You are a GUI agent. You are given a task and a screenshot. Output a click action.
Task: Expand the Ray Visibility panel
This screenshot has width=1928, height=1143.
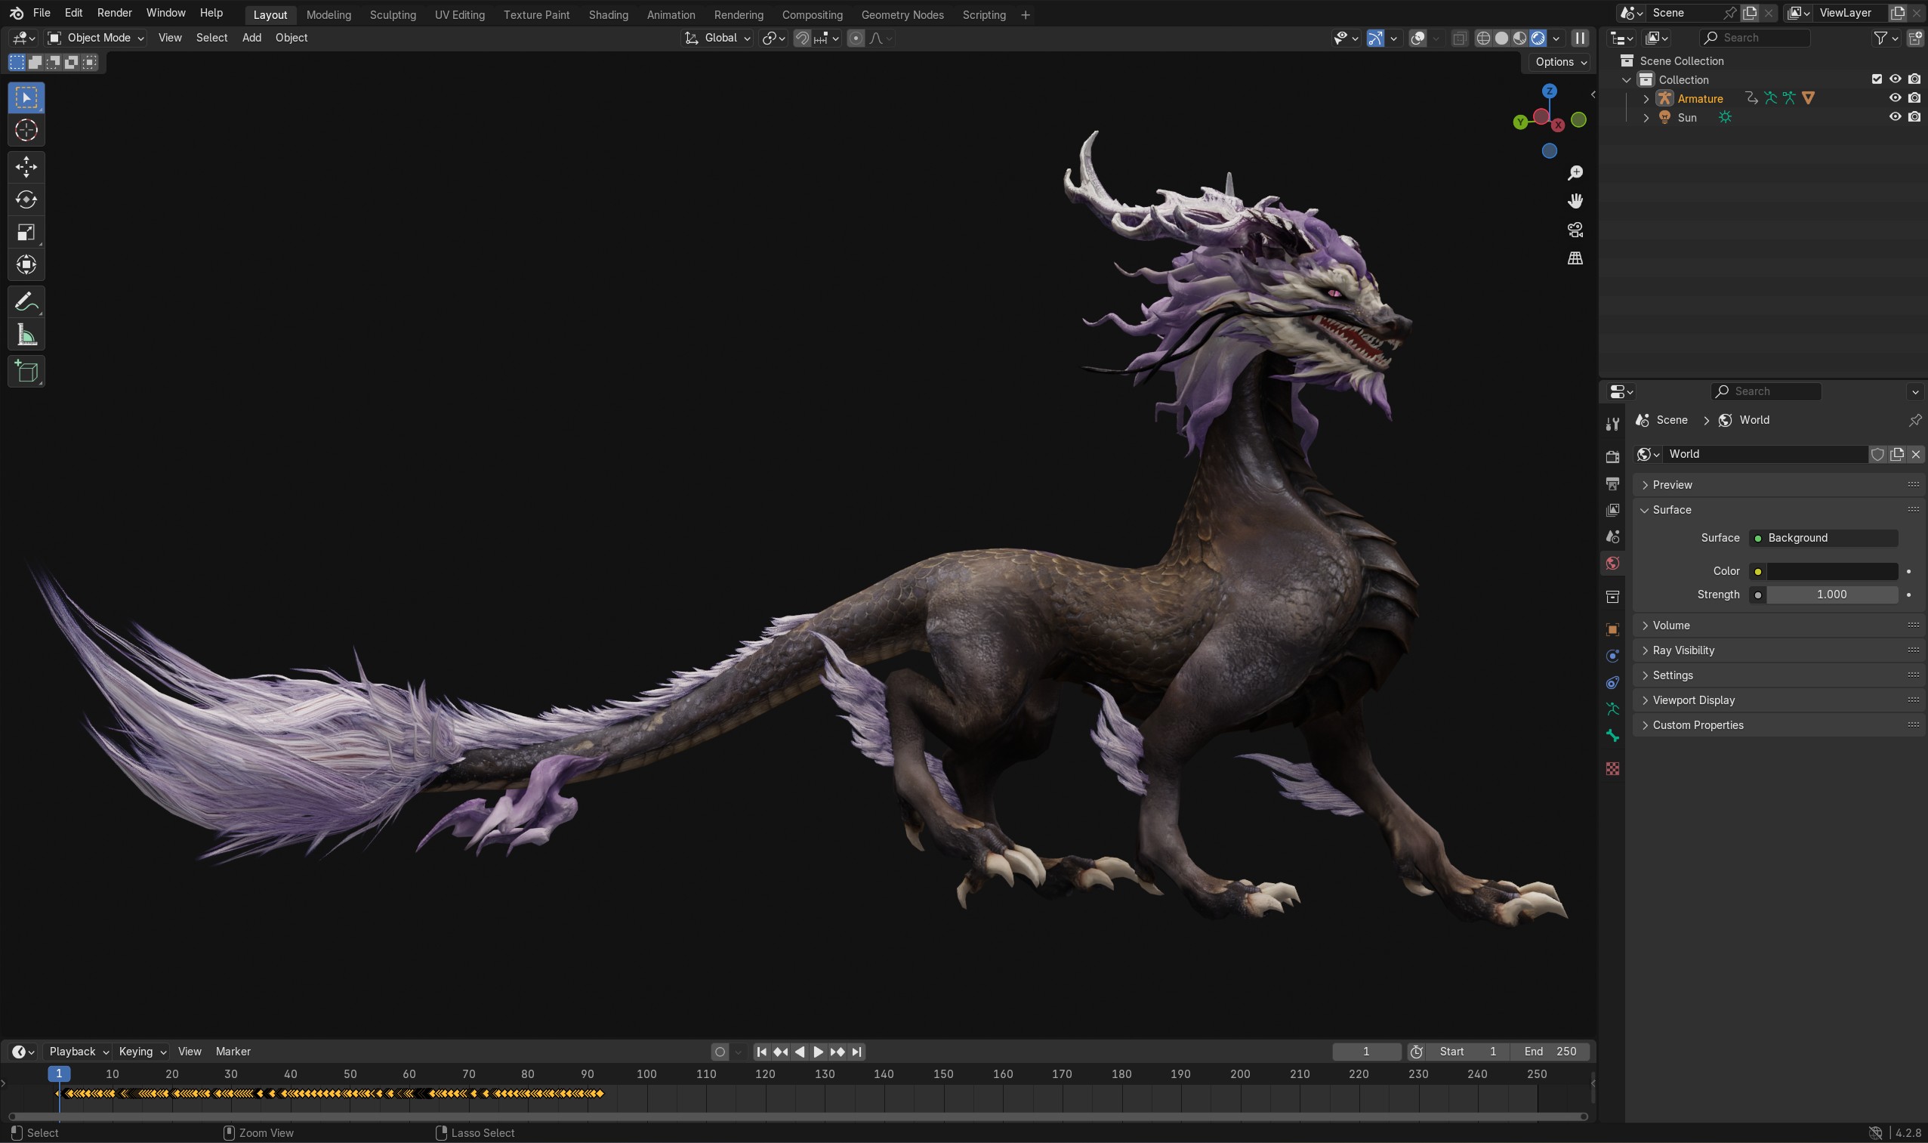(x=1684, y=650)
